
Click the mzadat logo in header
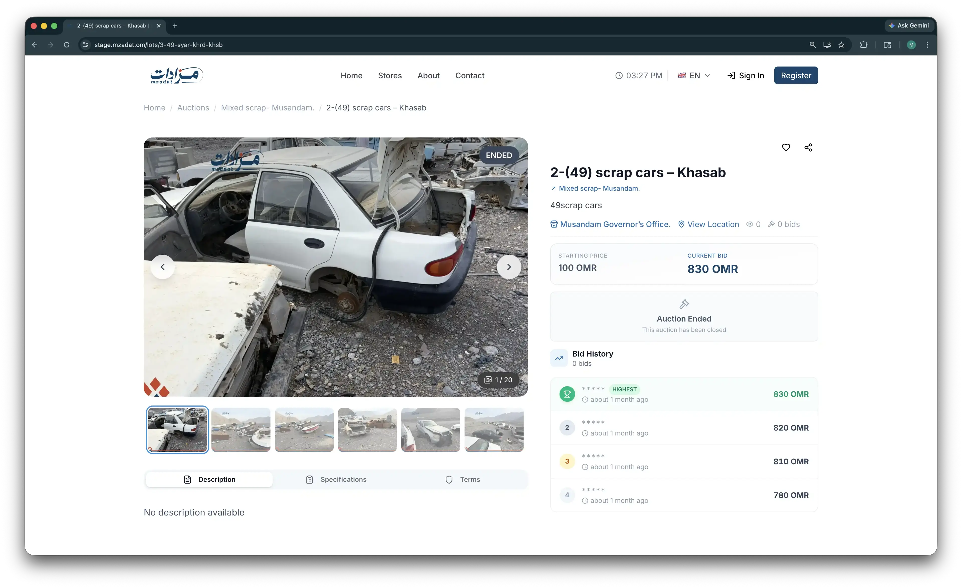pos(176,75)
